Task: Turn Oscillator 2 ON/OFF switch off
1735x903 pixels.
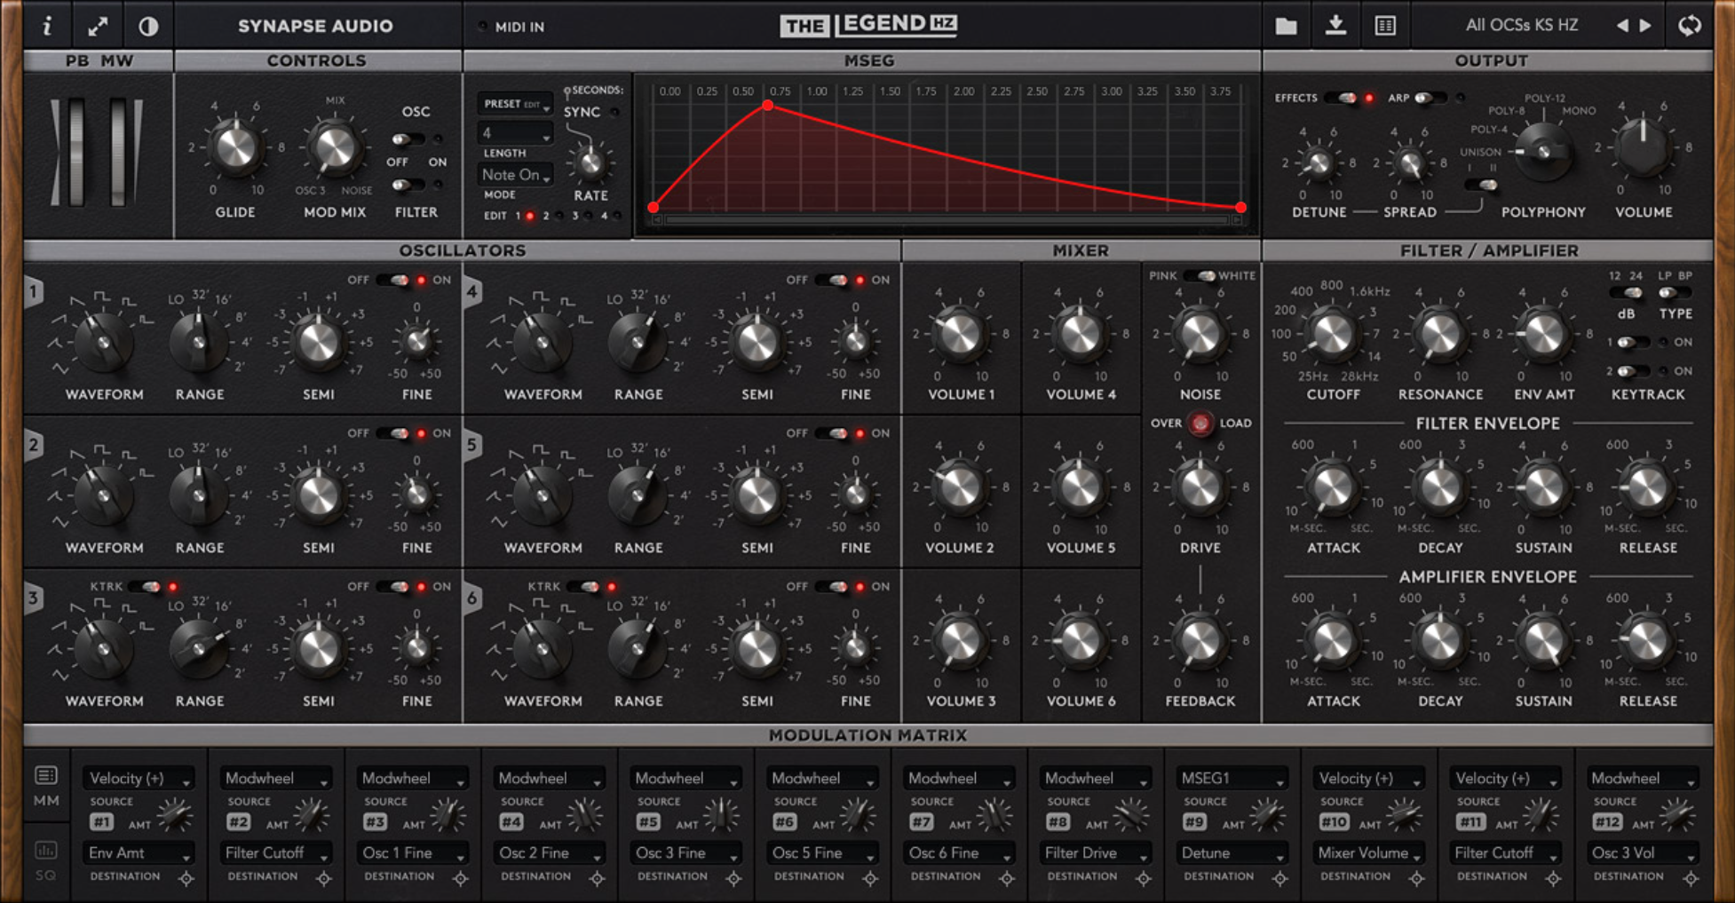Action: tap(391, 432)
